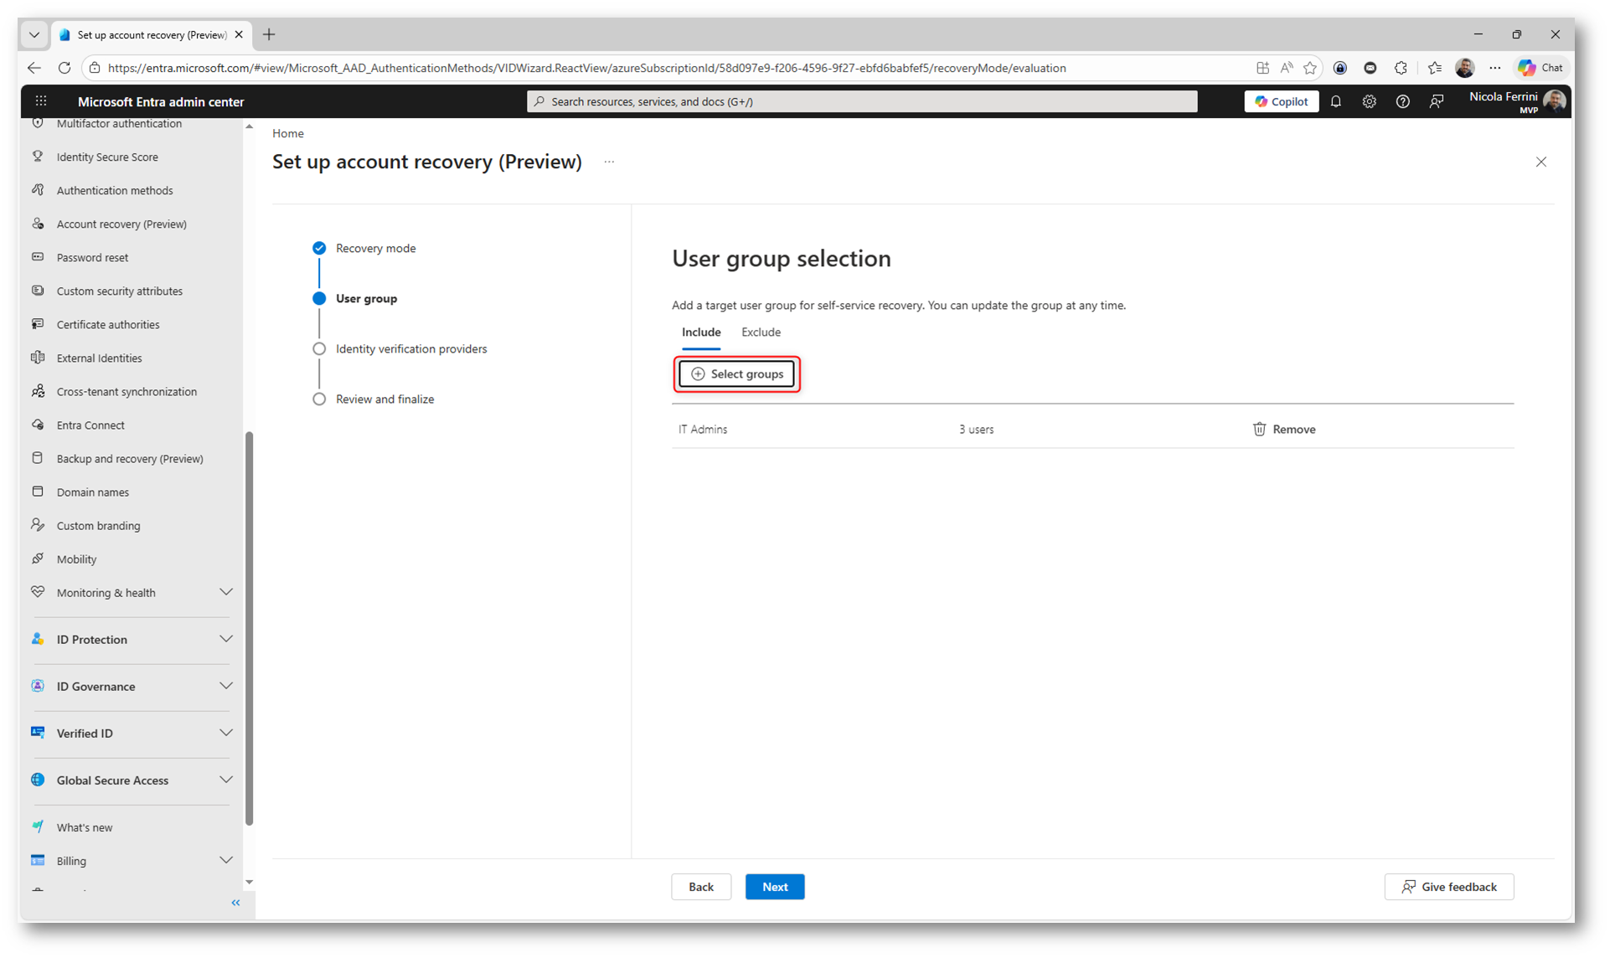The image size is (1610, 958).
Task: Click the search resources input field
Action: 862,101
